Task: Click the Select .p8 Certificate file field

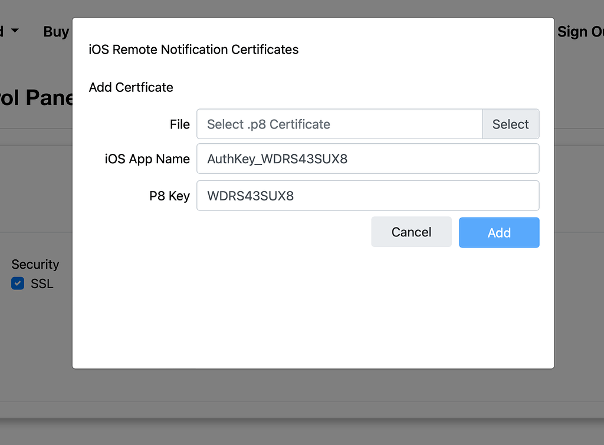Action: 339,124
